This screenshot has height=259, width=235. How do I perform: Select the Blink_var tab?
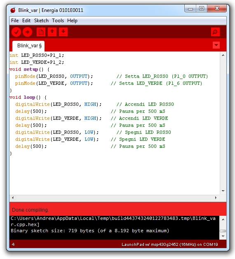[28, 46]
